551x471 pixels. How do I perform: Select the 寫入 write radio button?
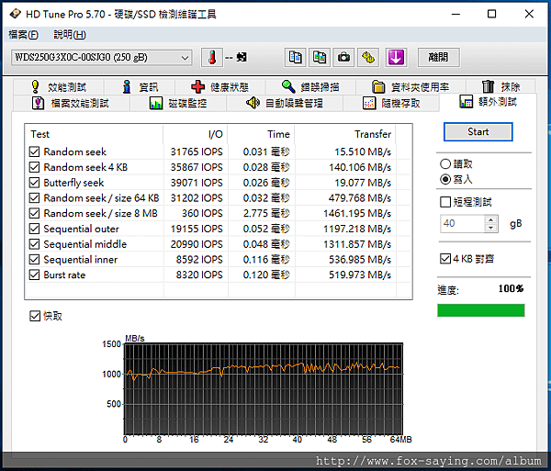point(445,179)
